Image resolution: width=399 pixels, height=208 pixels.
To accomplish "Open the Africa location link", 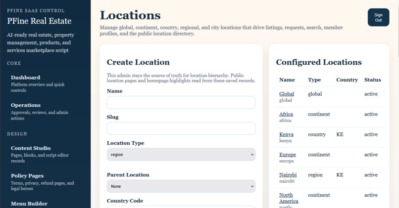I will [x=286, y=114].
